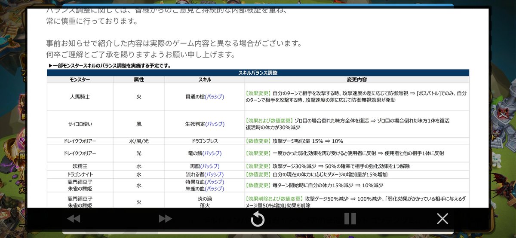Image resolution: width=516 pixels, height=238 pixels.
Task: Select the 一部モンスタースキルのバランス調整 heading line
Action: (110, 66)
